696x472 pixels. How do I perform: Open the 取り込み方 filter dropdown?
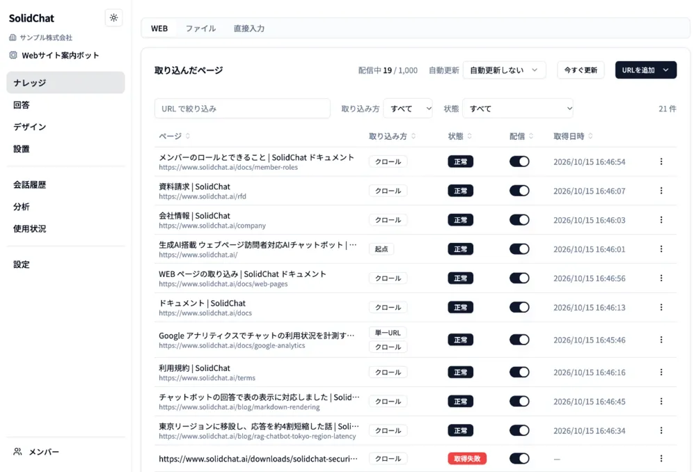[408, 109]
